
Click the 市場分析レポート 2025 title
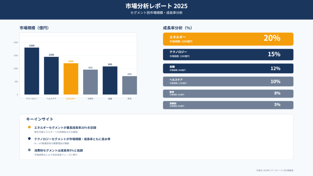(x=156, y=6)
